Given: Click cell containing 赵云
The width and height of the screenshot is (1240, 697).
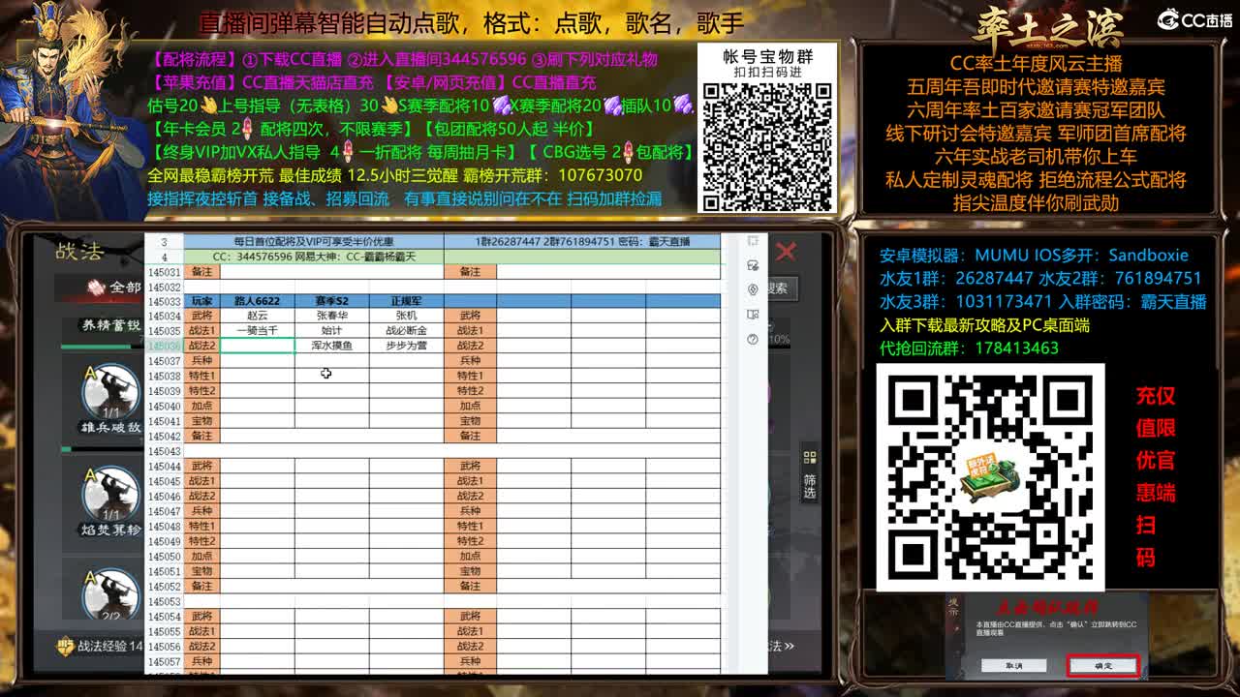Looking at the screenshot, I should click(258, 316).
